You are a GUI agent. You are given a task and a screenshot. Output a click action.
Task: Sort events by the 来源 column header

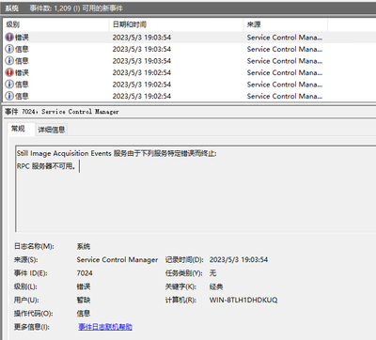click(x=286, y=24)
